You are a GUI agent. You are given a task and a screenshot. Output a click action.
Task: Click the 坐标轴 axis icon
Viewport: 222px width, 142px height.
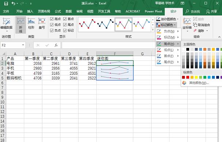187,22
